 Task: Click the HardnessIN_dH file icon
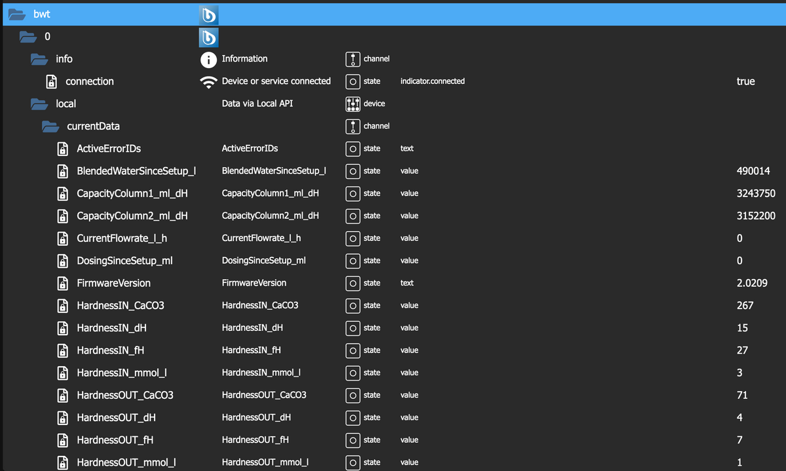[x=62, y=328]
